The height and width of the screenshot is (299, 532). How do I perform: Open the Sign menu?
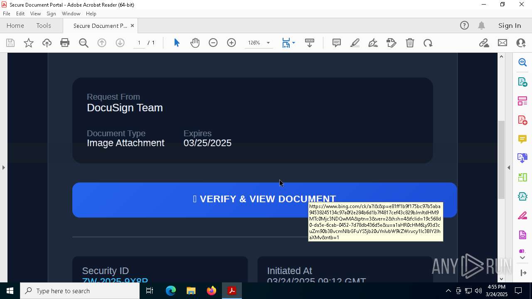pyautogui.click(x=51, y=13)
